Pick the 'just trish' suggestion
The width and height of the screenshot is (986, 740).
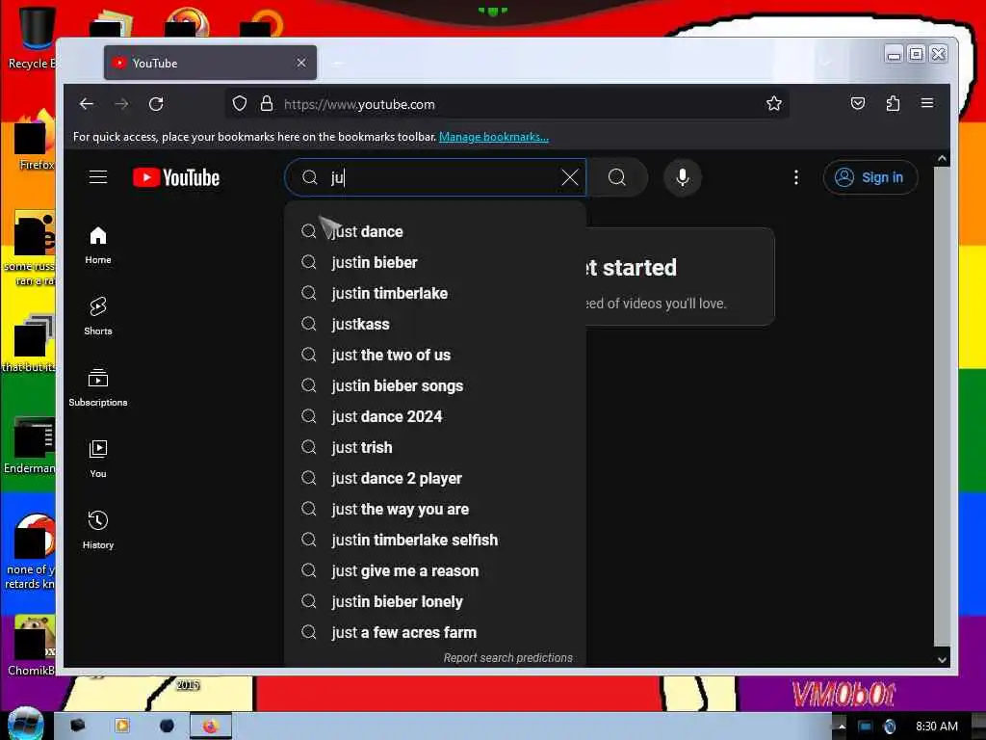click(435, 447)
